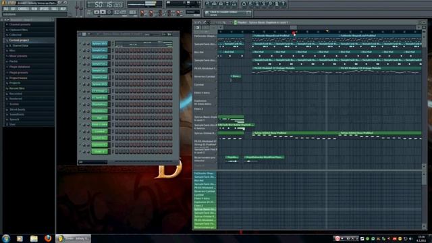Expand the Misc browser folder
Viewport: 432px width, 243px height.
click(12, 51)
